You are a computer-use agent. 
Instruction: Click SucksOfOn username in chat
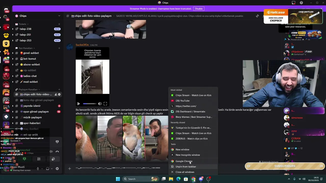[x=82, y=45]
